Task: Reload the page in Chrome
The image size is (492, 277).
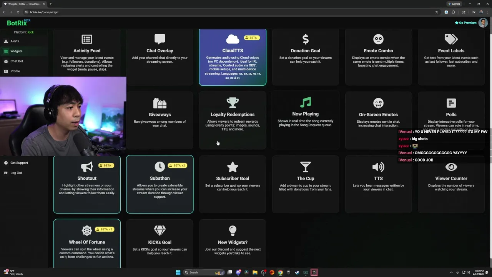Action: coord(18,12)
